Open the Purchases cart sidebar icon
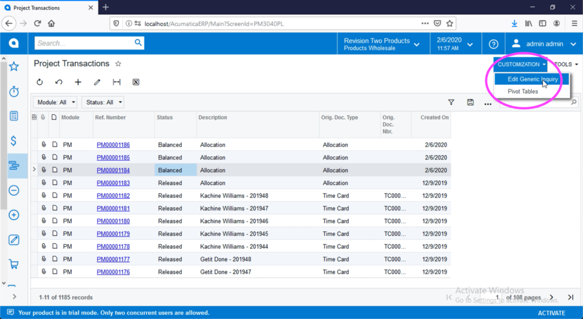 pyautogui.click(x=14, y=264)
